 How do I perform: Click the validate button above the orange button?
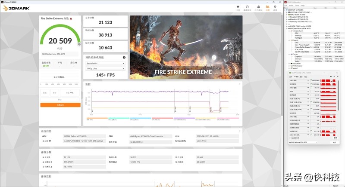click(60, 100)
